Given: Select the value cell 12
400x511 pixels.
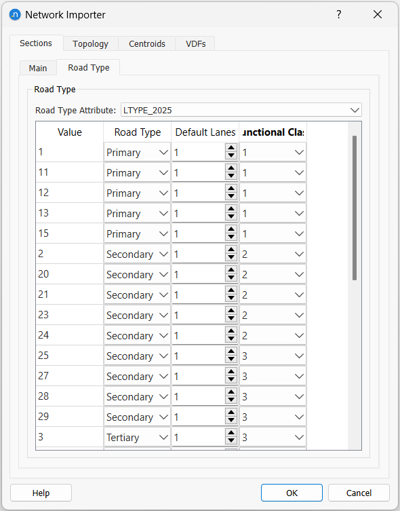Looking at the screenshot, I should click(x=70, y=193).
